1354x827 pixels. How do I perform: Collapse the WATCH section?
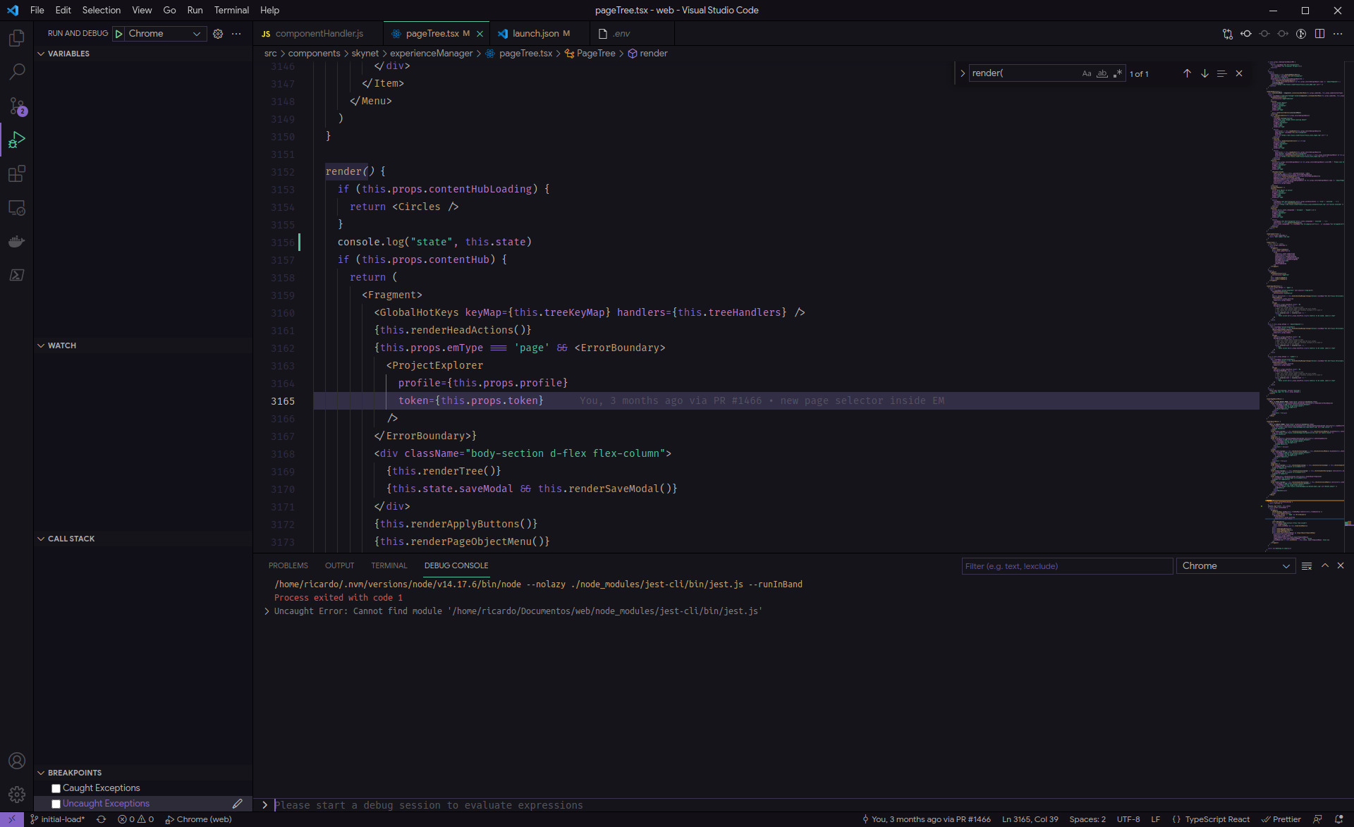coord(143,345)
